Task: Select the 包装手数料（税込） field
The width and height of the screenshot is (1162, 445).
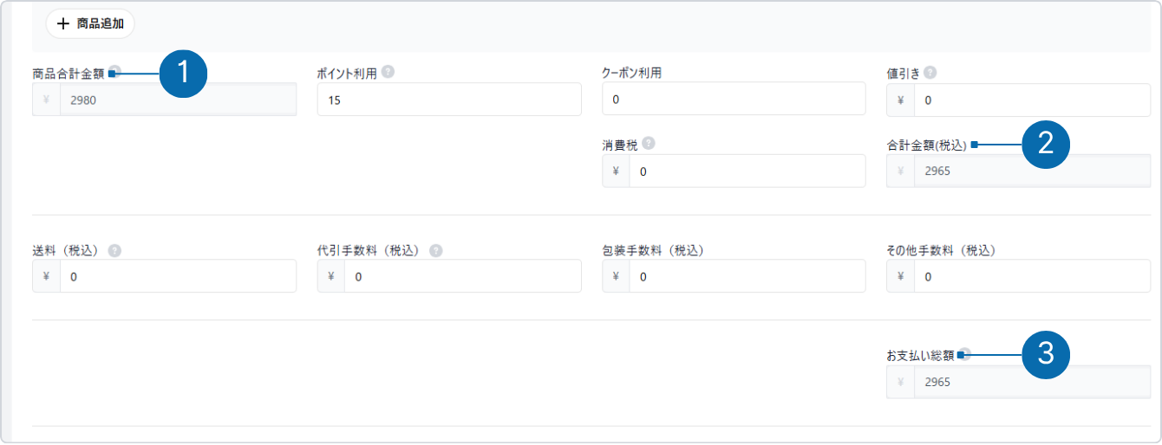Action: tap(747, 277)
